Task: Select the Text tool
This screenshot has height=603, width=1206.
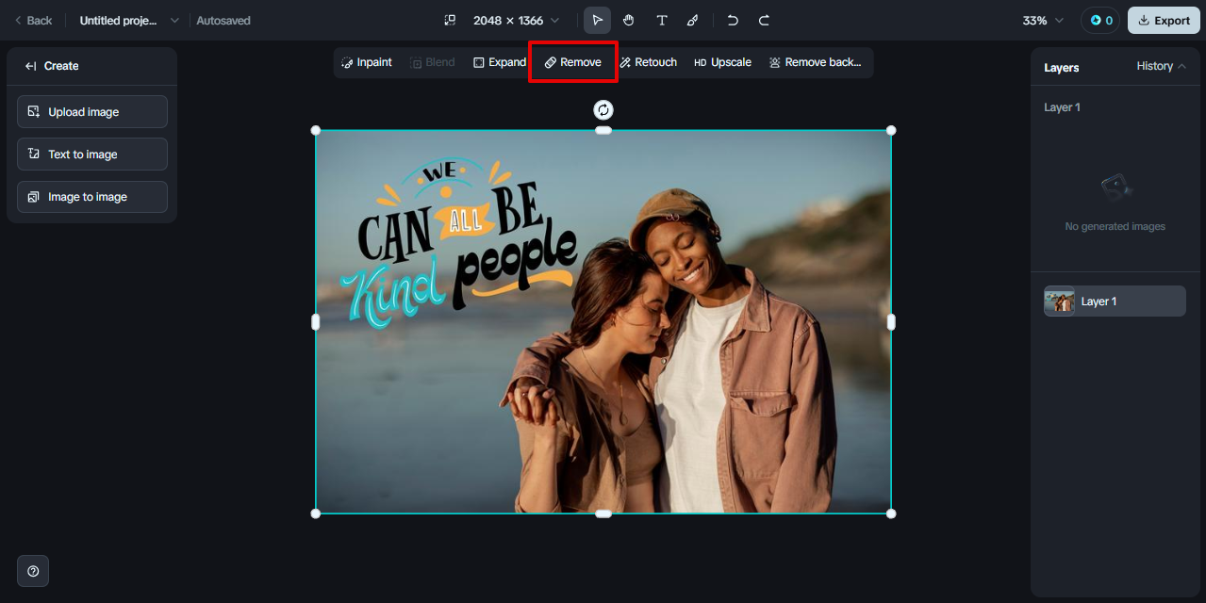Action: [x=661, y=20]
